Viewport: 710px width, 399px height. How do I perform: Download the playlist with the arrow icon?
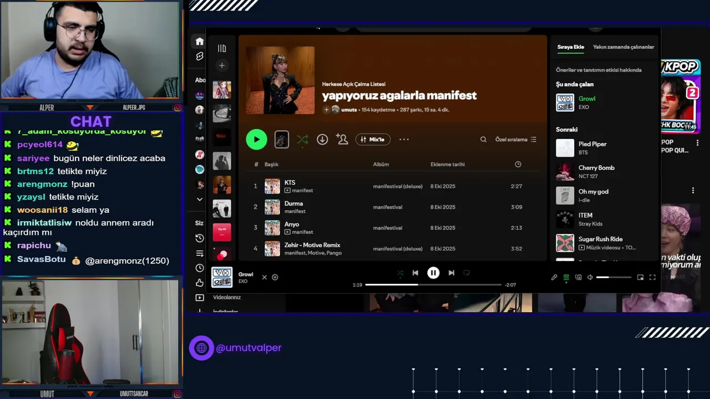click(x=322, y=140)
